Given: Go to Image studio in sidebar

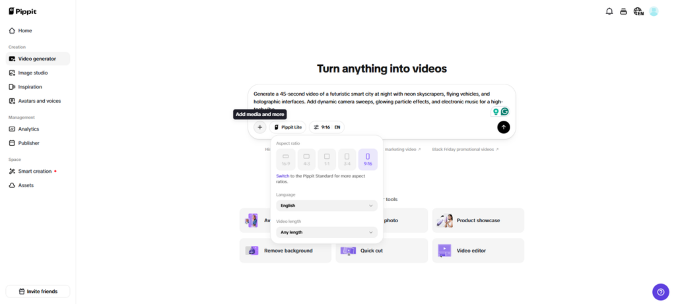Looking at the screenshot, I should pos(33,73).
